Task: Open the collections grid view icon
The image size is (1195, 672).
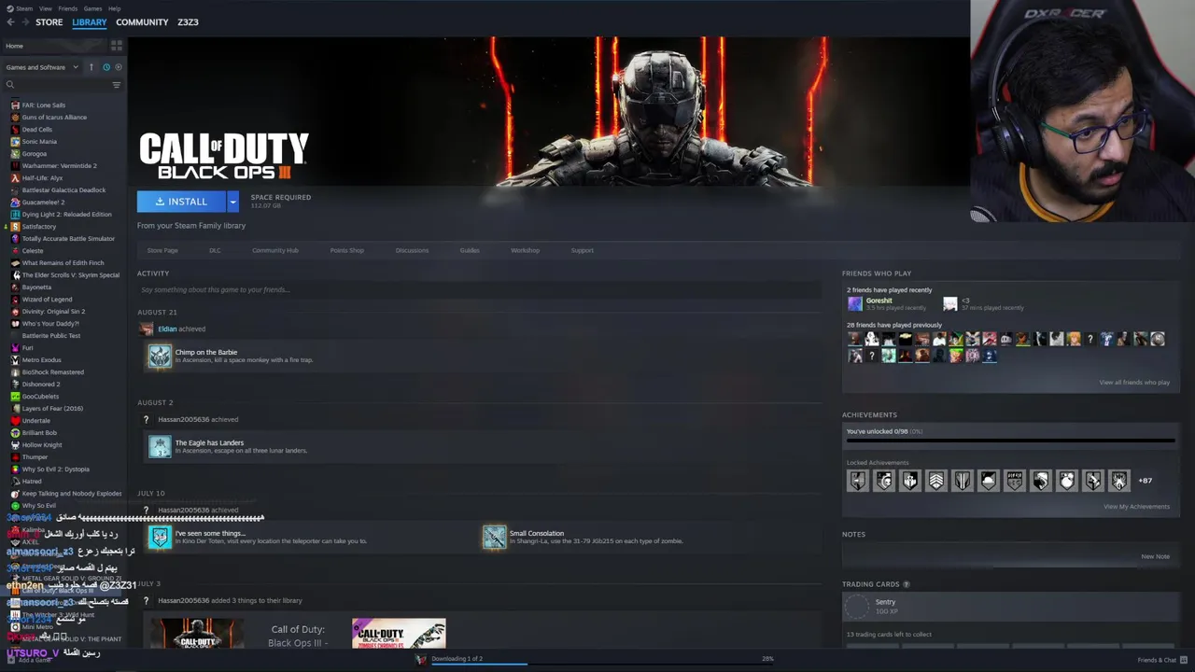Action: pos(117,46)
